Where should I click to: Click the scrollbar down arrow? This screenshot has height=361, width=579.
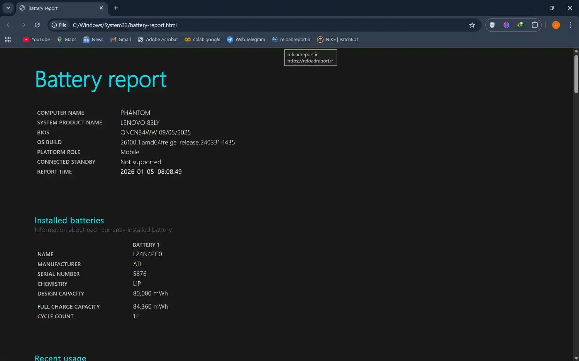576,358
